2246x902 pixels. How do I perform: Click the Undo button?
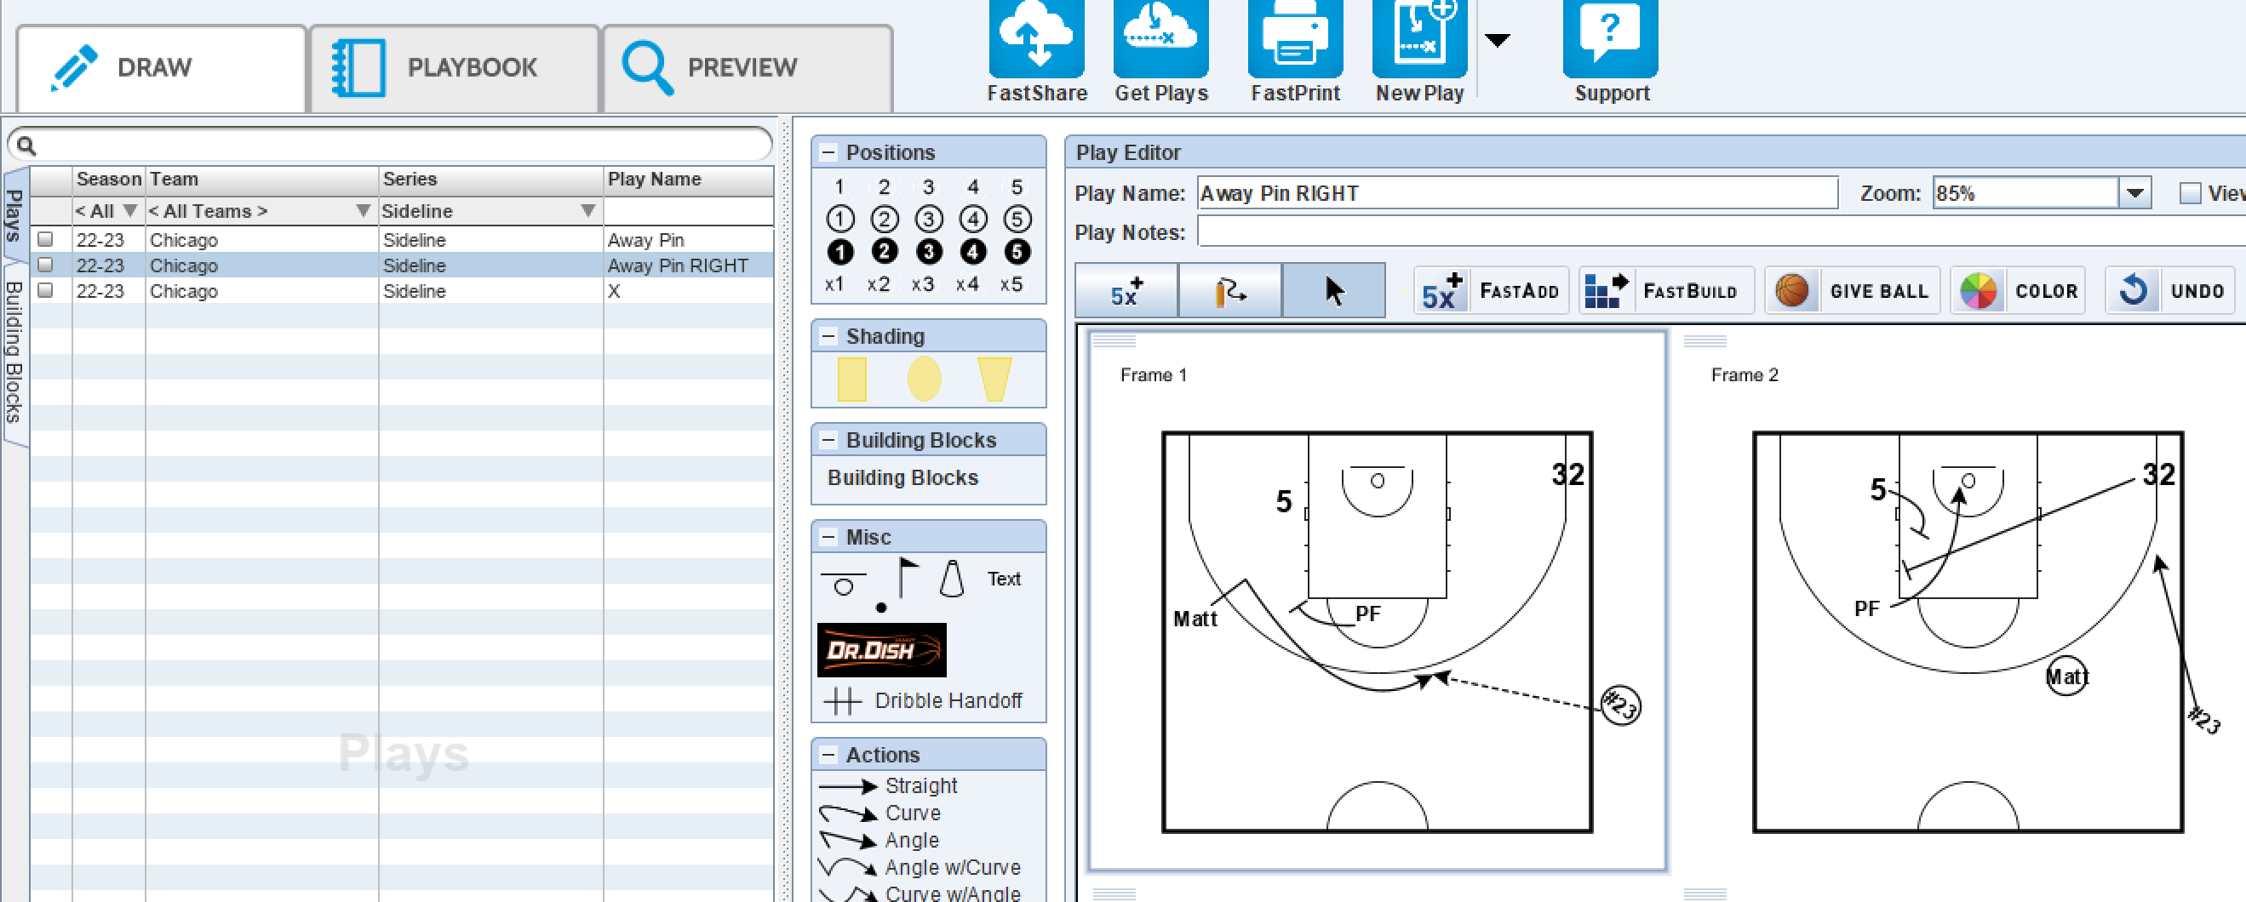coord(2171,291)
